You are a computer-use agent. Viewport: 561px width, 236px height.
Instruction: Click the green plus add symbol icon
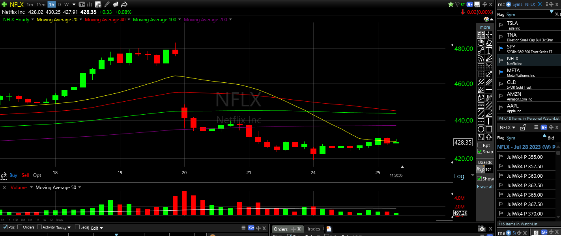(x=4, y=5)
